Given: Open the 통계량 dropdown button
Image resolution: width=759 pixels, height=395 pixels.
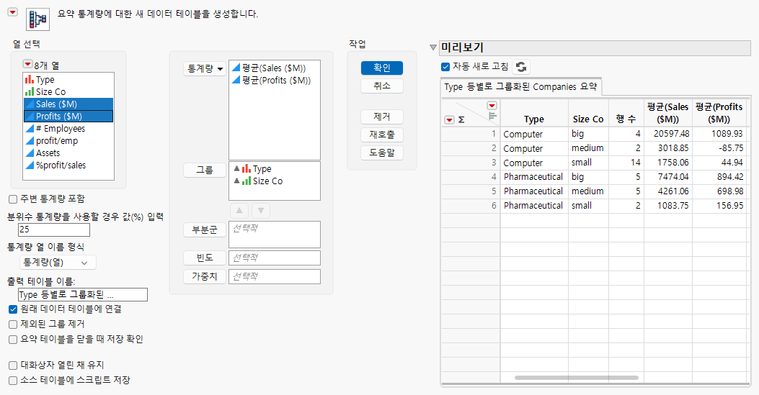Looking at the screenshot, I should tap(204, 68).
